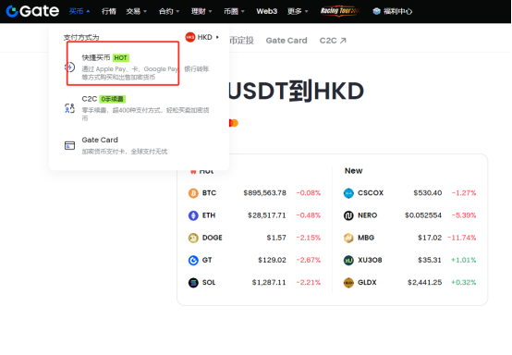This screenshot has height=355, width=512.
Task: Click the XU3O8 coin icon
Action: pyautogui.click(x=348, y=261)
